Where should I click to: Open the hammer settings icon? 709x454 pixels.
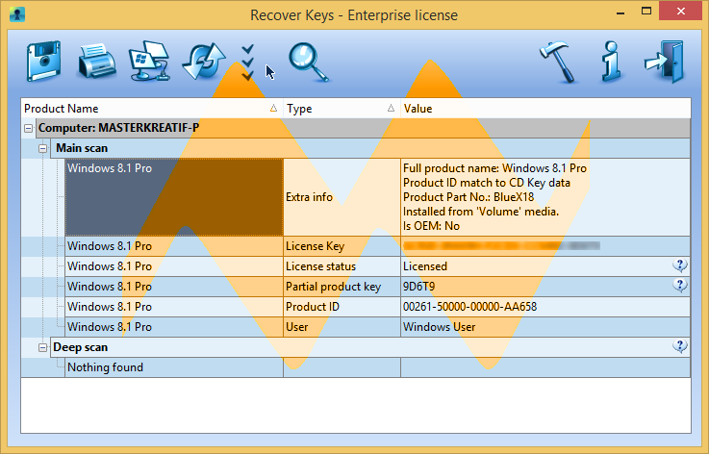(x=557, y=62)
